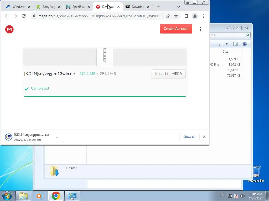Click the rar file icon in downloads bar
269x201 pixels.
click(x=8, y=137)
